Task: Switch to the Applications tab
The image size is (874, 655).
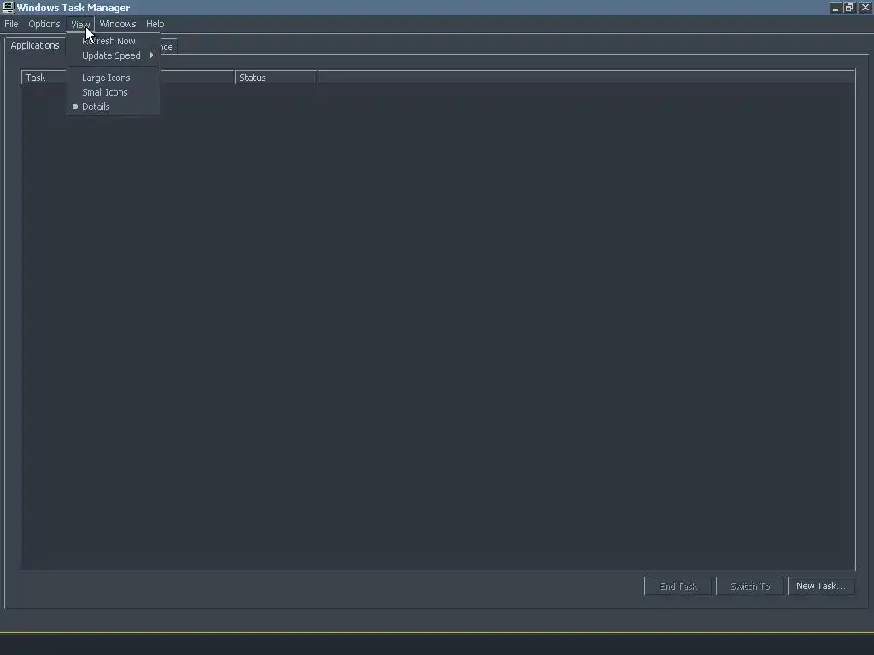Action: 34,45
